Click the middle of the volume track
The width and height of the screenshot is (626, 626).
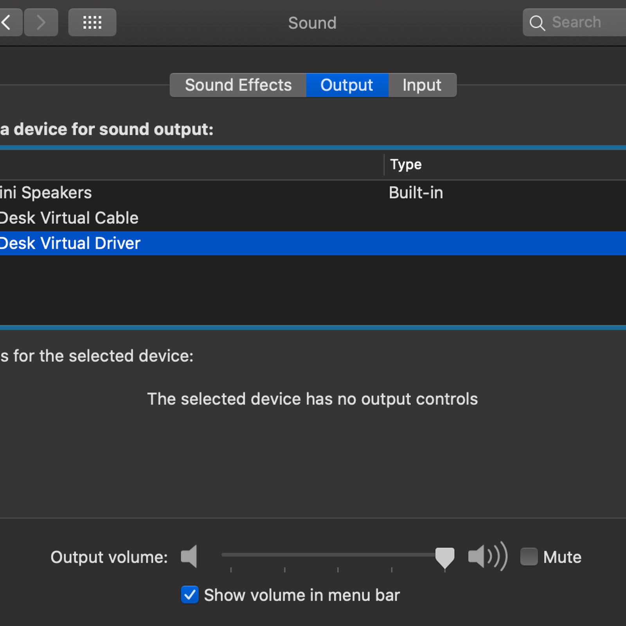(x=333, y=555)
